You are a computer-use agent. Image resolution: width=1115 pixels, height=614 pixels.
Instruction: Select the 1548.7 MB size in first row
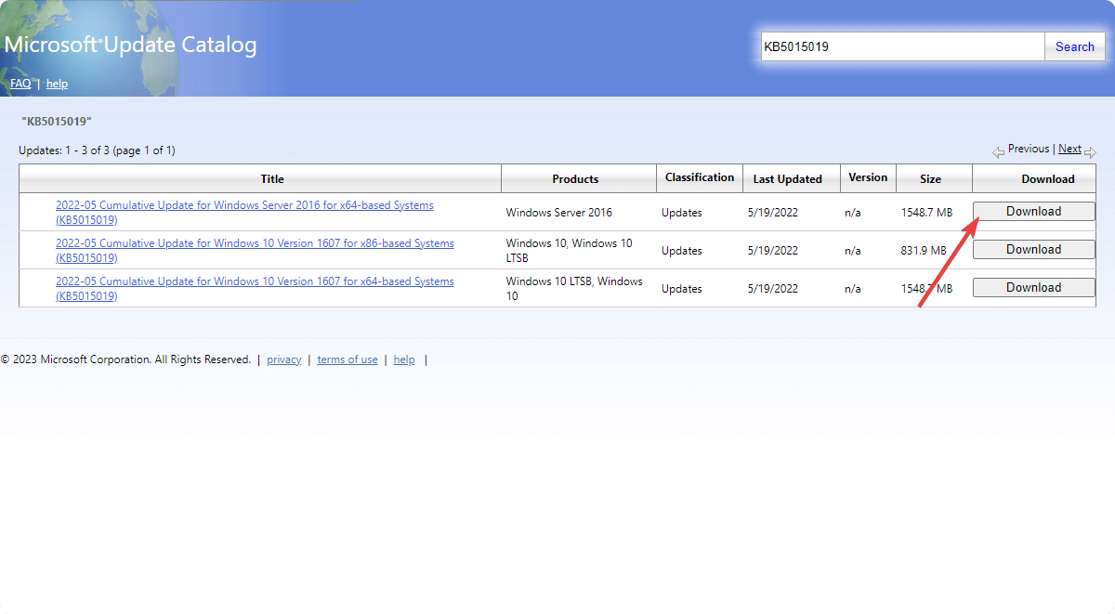[926, 213]
